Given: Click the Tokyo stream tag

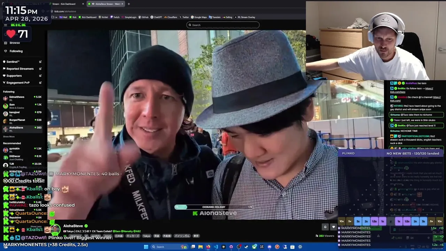Looking at the screenshot, I should (147, 236).
